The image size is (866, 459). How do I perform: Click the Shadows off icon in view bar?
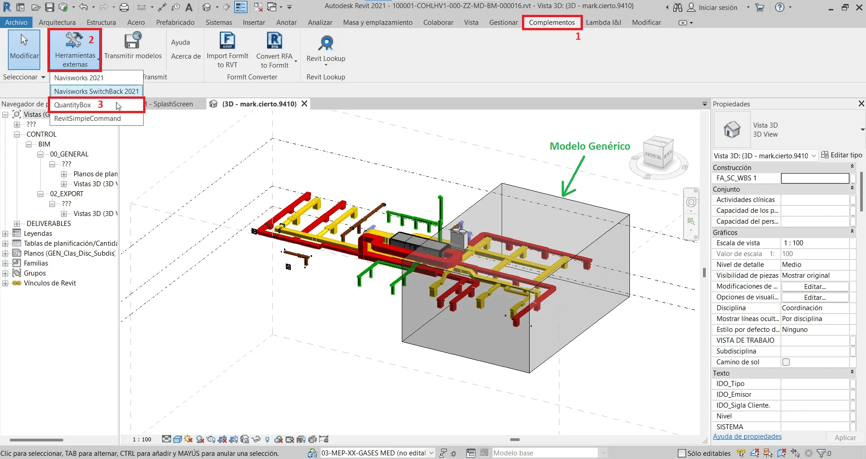coord(200,439)
